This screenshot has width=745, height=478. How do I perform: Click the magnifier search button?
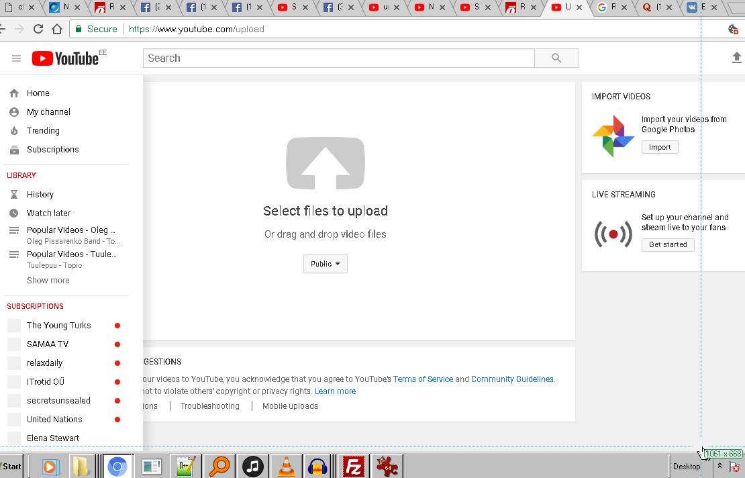(x=556, y=58)
